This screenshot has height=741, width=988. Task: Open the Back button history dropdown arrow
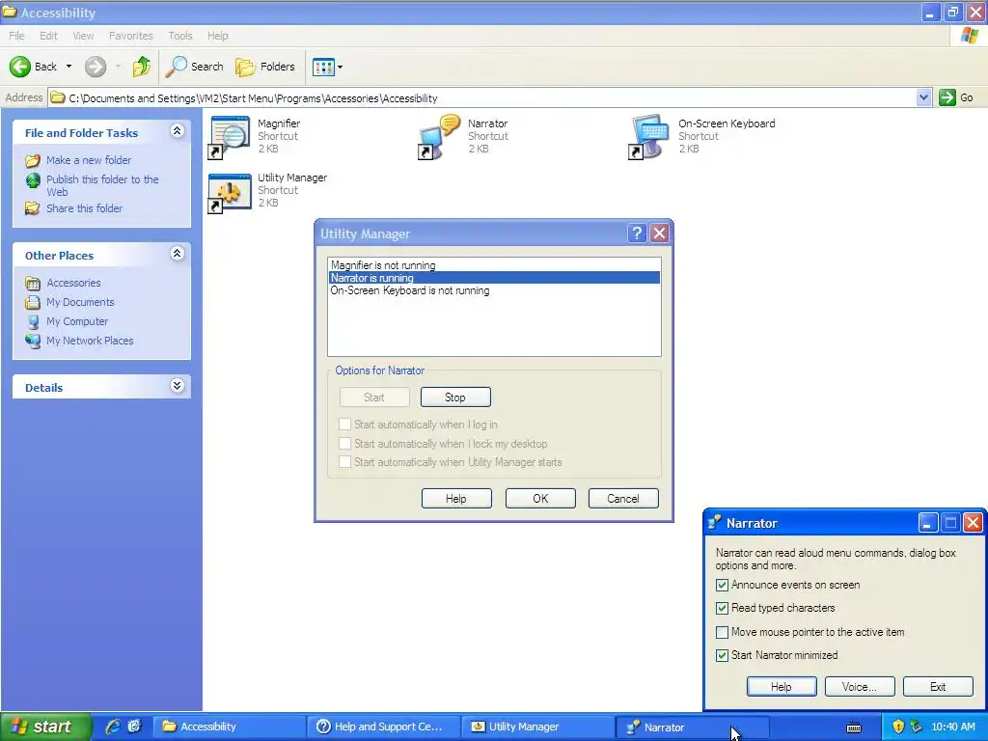pos(69,67)
